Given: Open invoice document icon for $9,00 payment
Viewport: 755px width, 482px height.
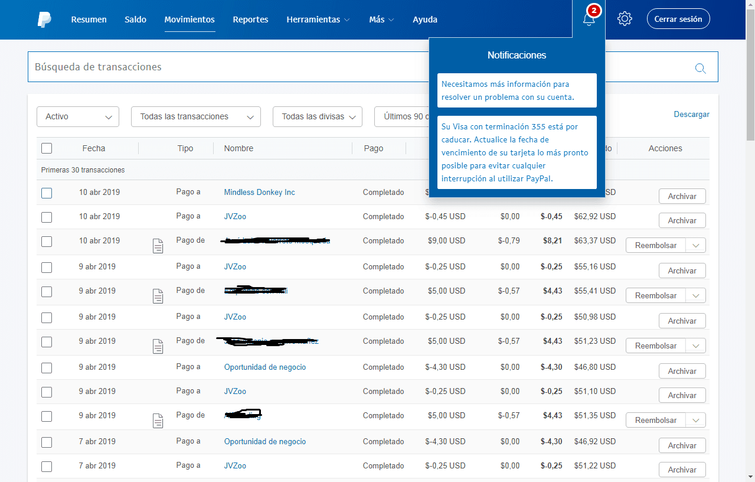Looking at the screenshot, I should [x=158, y=246].
